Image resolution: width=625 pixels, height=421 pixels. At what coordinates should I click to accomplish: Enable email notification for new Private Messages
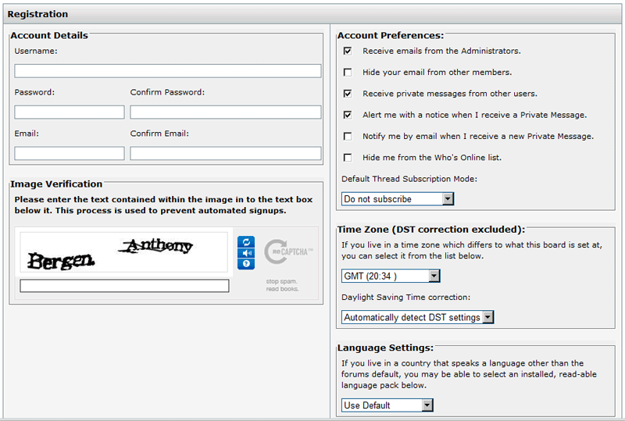pyautogui.click(x=348, y=136)
